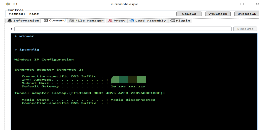269x134 pixels.
Task: Click the Command tab terminal icon
Action: click(46, 20)
